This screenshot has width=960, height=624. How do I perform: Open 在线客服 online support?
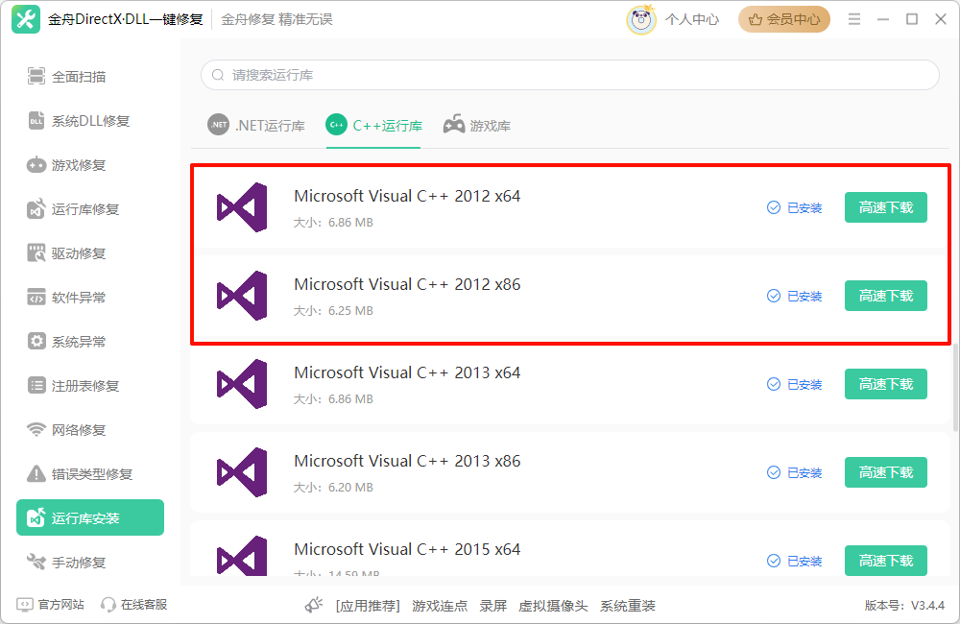[x=134, y=605]
